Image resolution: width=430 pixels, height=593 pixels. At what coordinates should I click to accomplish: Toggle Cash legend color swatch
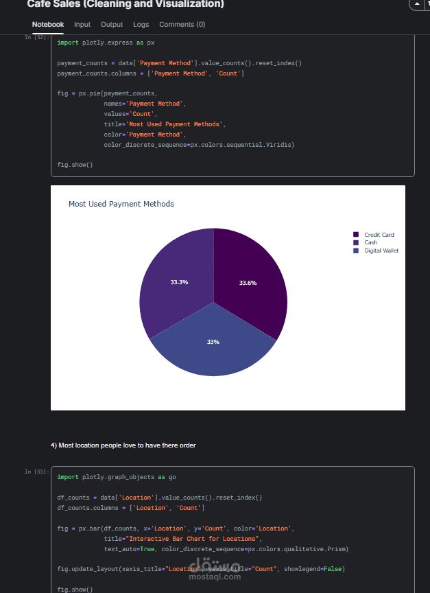(356, 242)
